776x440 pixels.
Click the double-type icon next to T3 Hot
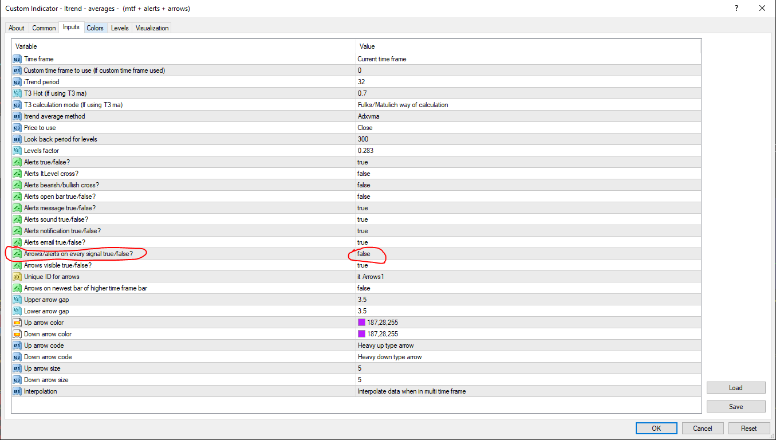(17, 93)
